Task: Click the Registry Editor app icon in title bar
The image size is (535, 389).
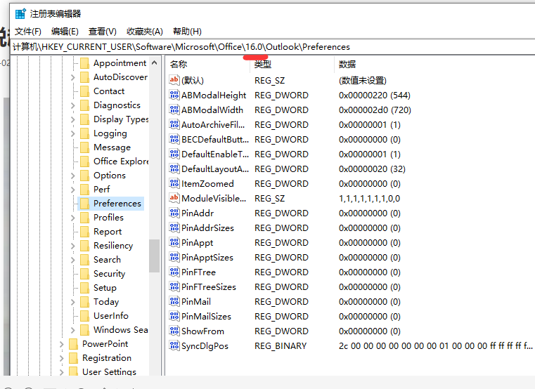Action: pos(20,13)
